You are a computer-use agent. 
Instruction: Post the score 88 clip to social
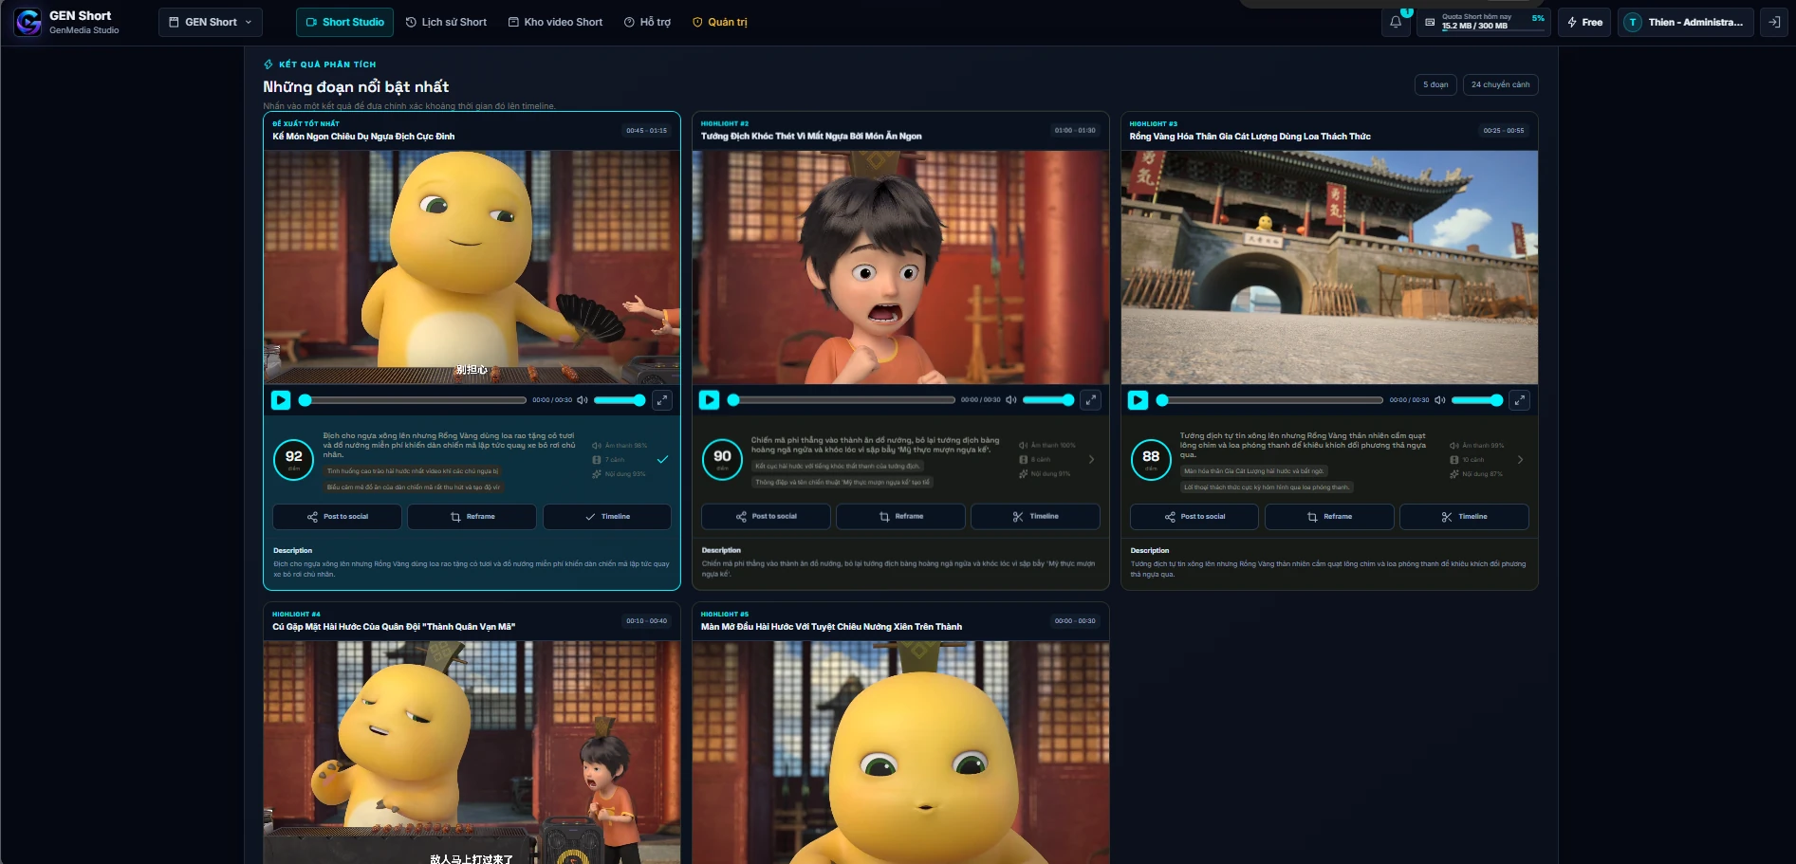(1194, 517)
